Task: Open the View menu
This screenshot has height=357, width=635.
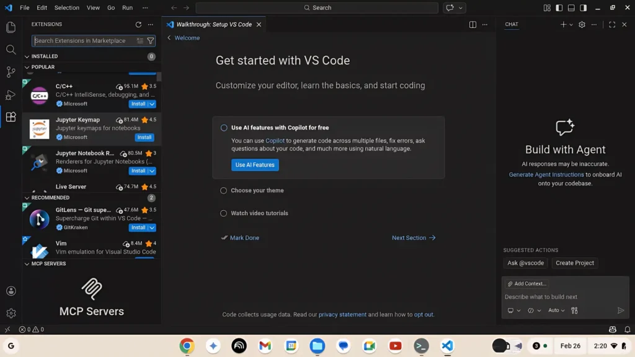Action: [93, 7]
